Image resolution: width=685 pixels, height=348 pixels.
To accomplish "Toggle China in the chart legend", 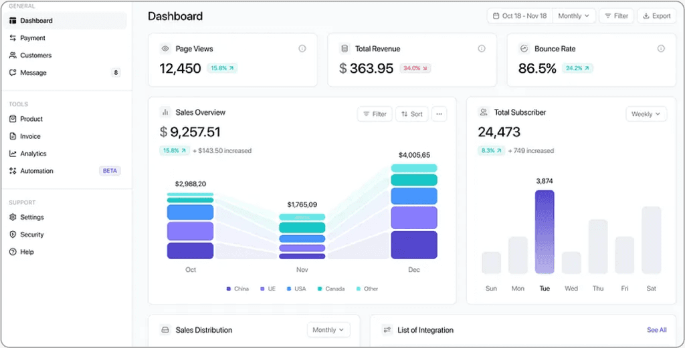I will (237, 289).
